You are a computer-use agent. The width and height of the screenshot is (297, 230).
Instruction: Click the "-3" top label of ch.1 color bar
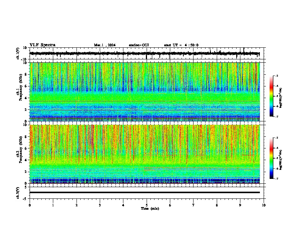(x=277, y=76)
